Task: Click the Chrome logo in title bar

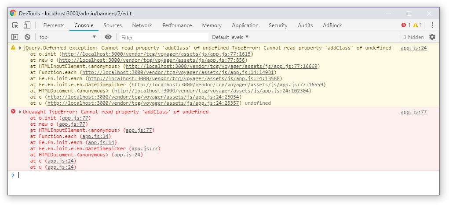Action: 13,13
